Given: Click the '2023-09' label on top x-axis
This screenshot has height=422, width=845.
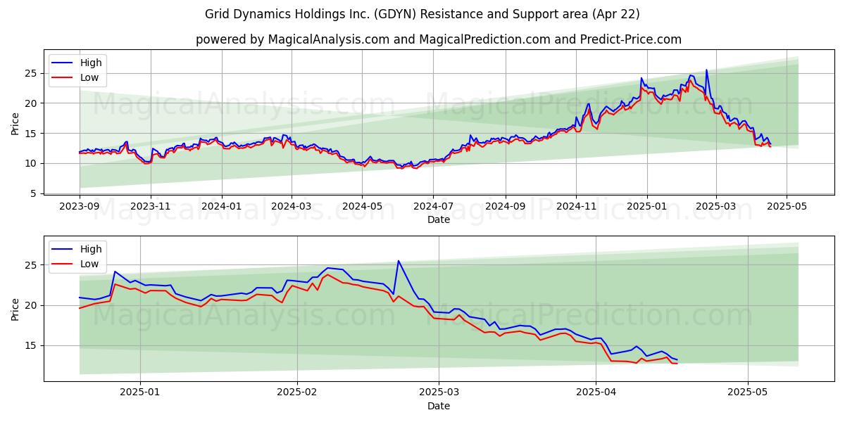Looking at the screenshot, I should (x=80, y=207).
